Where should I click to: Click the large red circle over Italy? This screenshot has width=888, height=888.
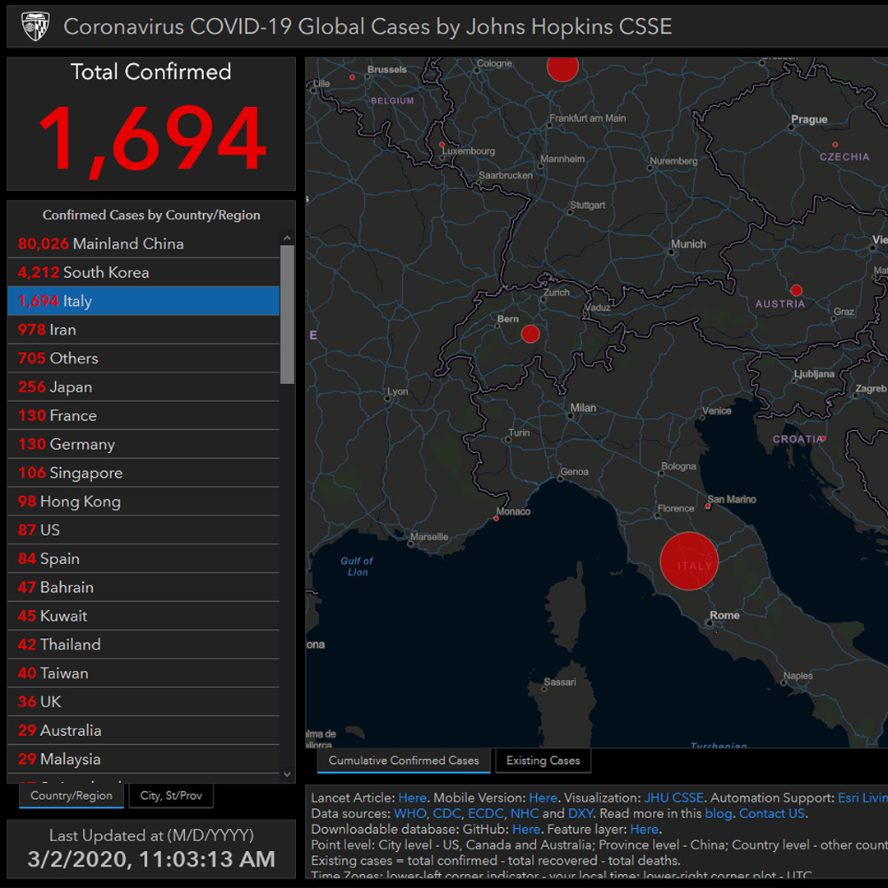point(689,561)
